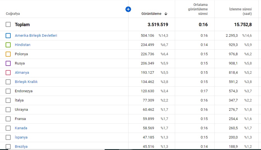Toggle the orange Polonya checkbox
Image resolution: width=261 pixels, height=150 pixels.
click(x=8, y=54)
